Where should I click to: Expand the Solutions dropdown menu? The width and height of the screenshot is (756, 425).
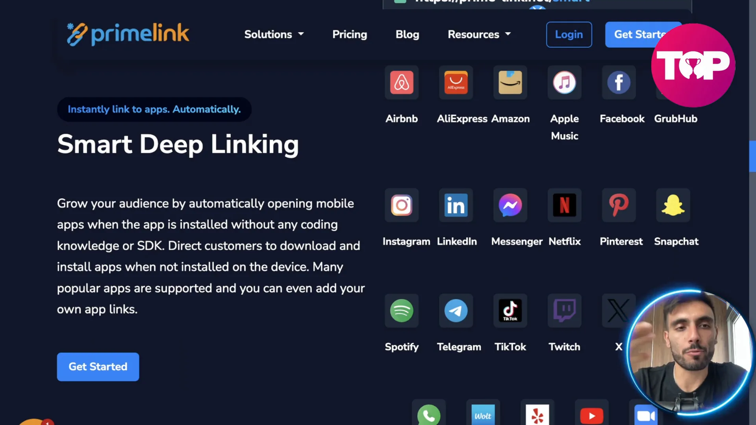pos(274,34)
